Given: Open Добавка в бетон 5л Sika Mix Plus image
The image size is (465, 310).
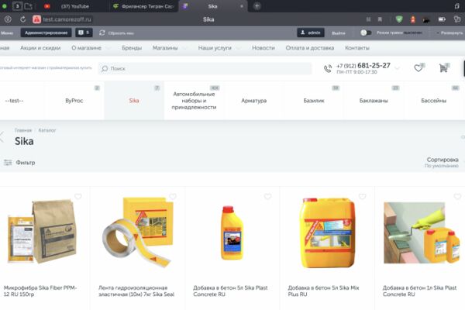Looking at the screenshot, I should point(327,232).
